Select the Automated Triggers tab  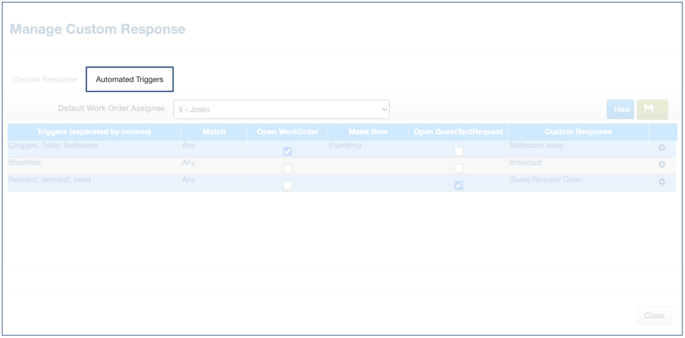click(x=130, y=80)
